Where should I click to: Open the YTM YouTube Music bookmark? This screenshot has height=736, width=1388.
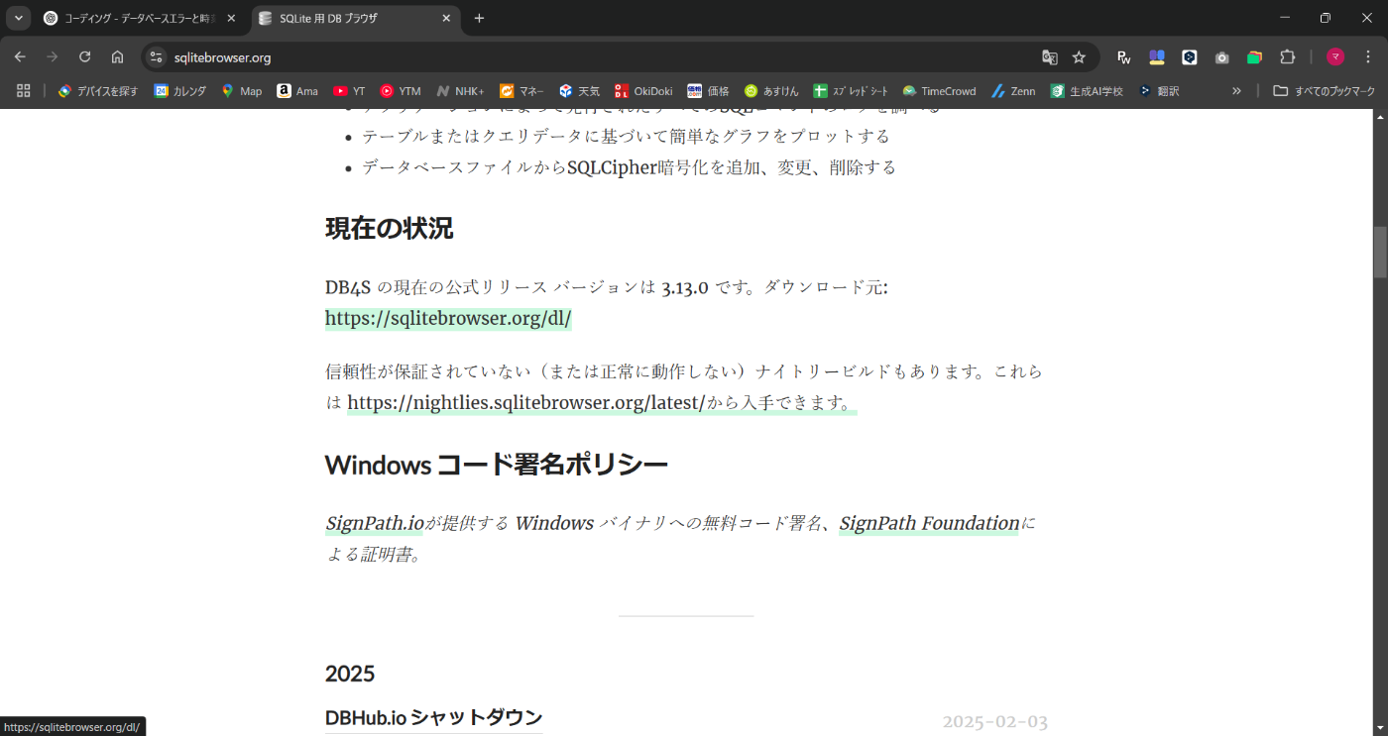400,90
